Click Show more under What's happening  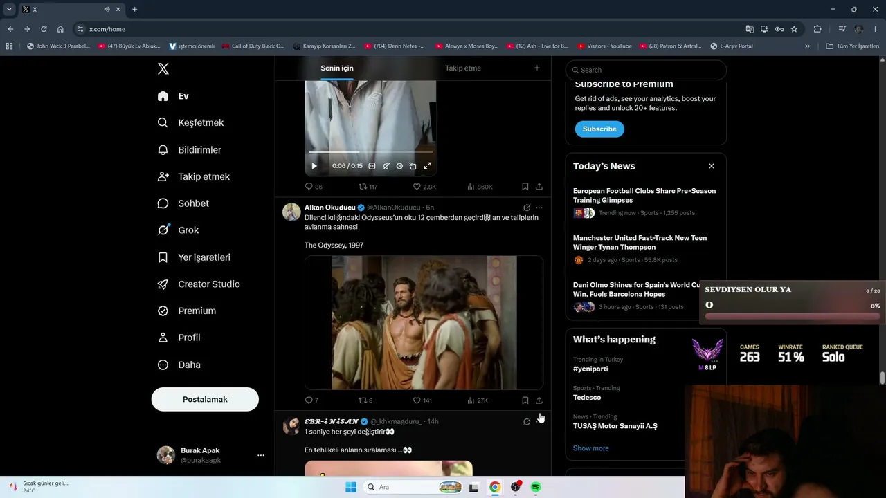[x=591, y=448]
